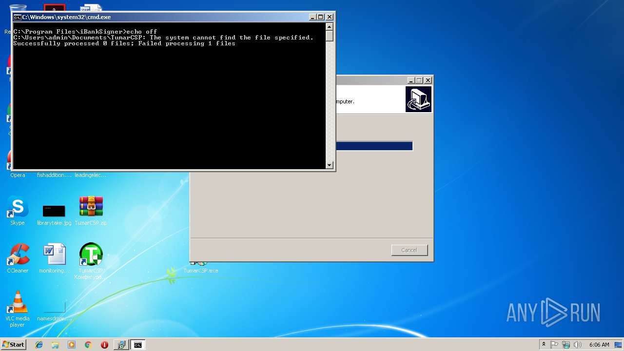Click Cancel in the installer window
Viewport: 624px width, 351px height.
tap(409, 250)
